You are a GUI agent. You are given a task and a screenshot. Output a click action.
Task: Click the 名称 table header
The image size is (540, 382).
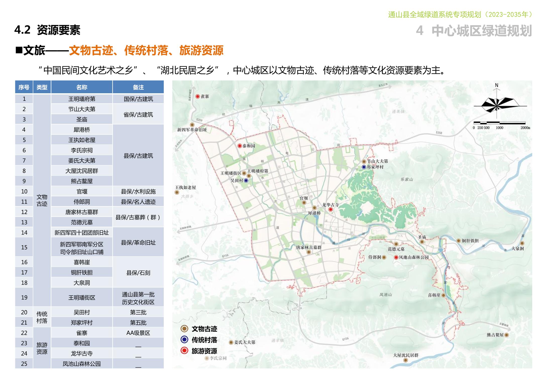82,87
